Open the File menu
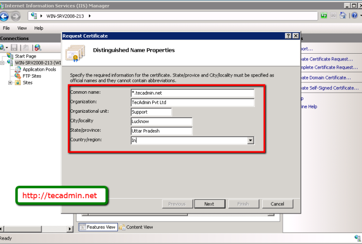Image resolution: width=362 pixels, height=244 pixels. coord(6,28)
